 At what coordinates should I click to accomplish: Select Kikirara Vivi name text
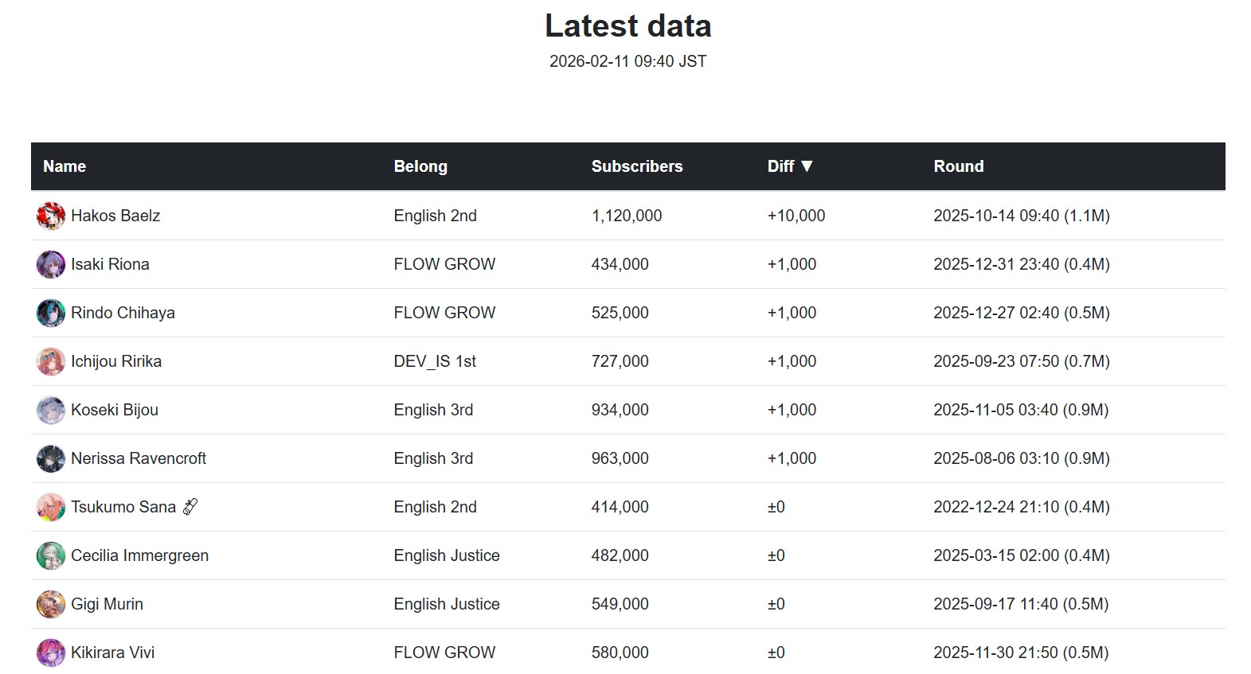point(112,653)
